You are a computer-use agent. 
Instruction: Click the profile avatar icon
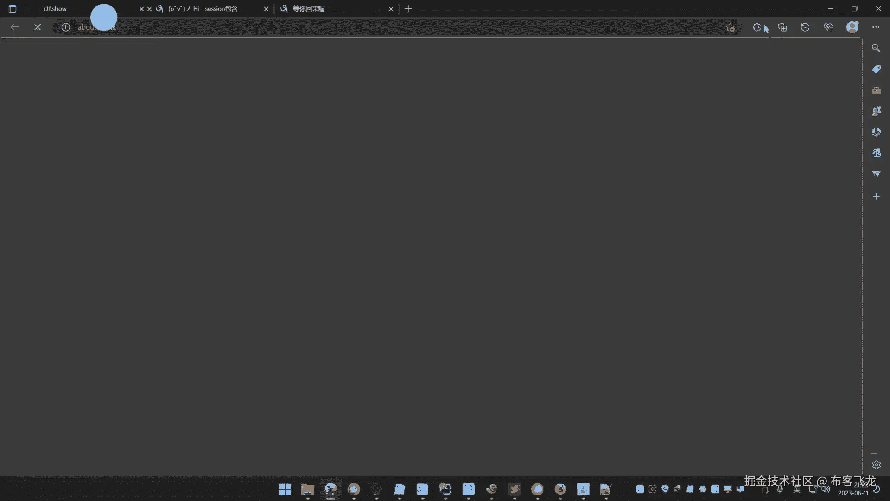[852, 27]
